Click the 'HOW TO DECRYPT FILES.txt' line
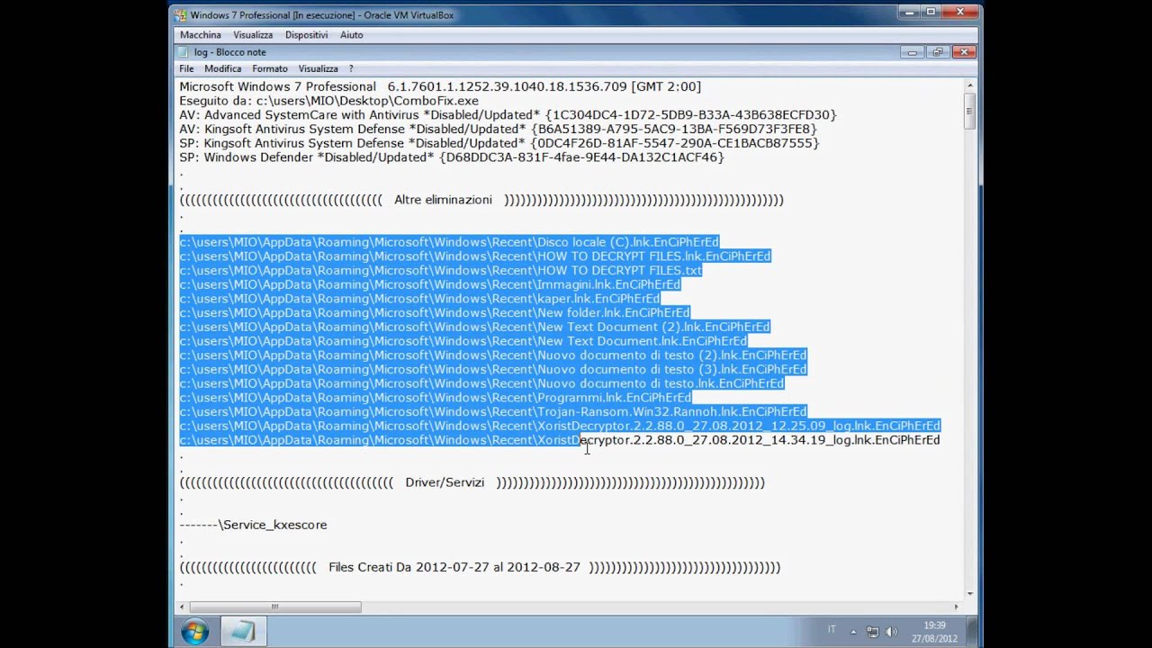1152x648 pixels. (x=440, y=270)
